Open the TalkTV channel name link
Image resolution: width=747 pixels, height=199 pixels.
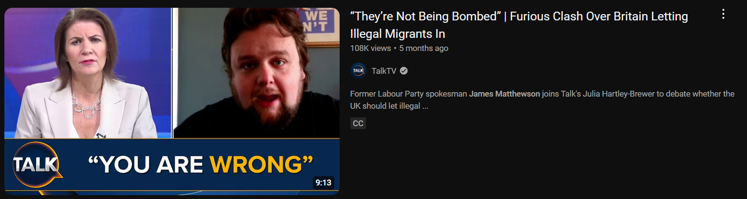pyautogui.click(x=384, y=71)
